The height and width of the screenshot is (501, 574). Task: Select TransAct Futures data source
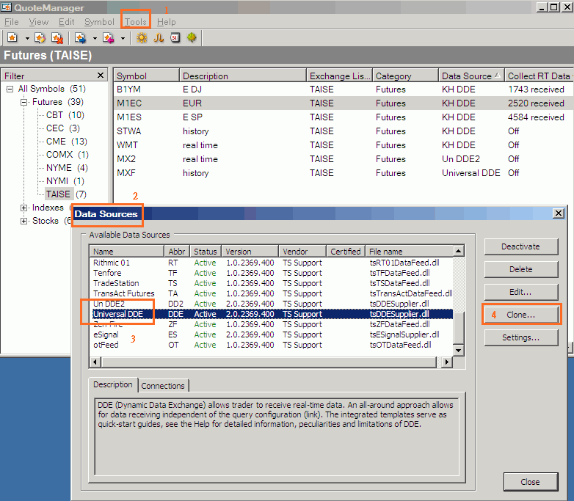[x=272, y=293]
